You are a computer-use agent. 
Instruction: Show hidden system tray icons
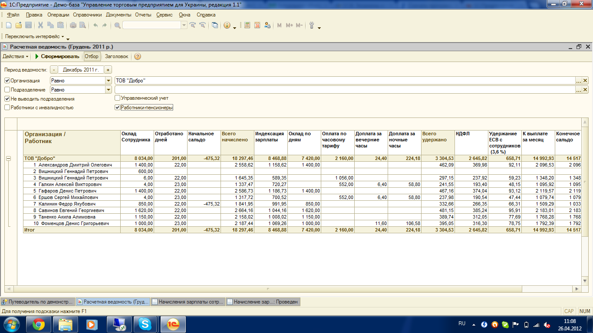coord(474,324)
